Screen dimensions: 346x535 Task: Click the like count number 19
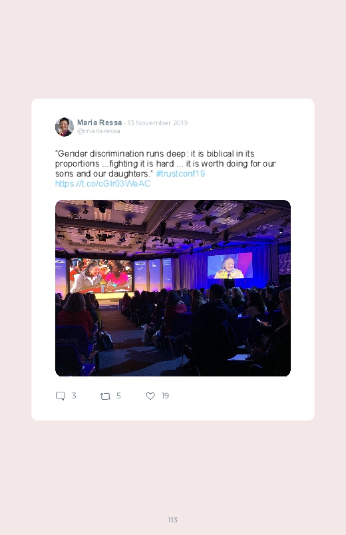click(165, 396)
